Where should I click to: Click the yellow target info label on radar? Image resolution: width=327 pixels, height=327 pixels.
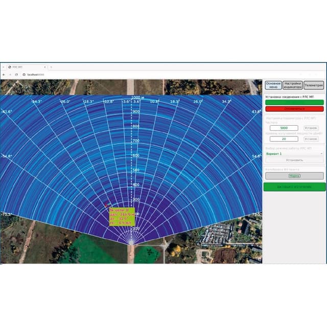point(122,217)
